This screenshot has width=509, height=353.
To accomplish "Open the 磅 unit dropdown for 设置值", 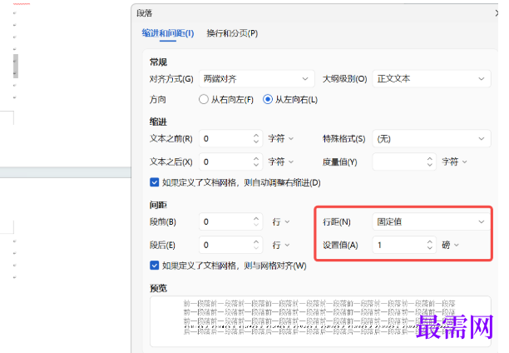I will 451,245.
